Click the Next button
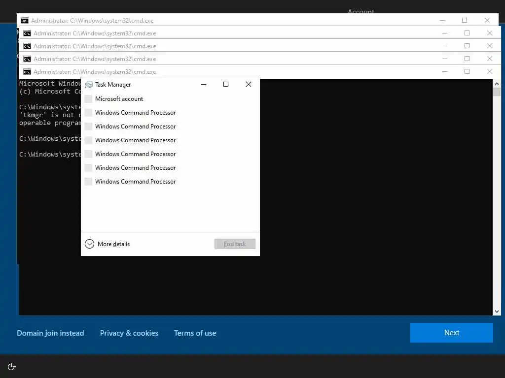The image size is (505, 378). [452, 333]
